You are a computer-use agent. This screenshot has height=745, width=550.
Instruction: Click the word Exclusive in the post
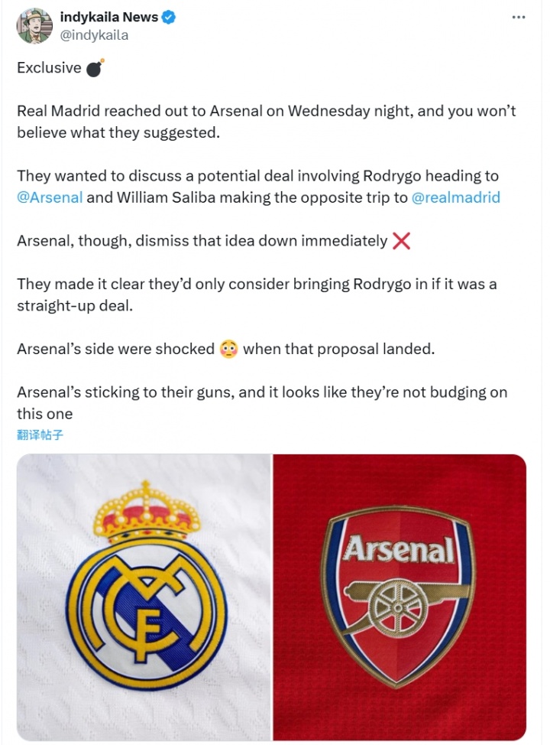tap(49, 68)
